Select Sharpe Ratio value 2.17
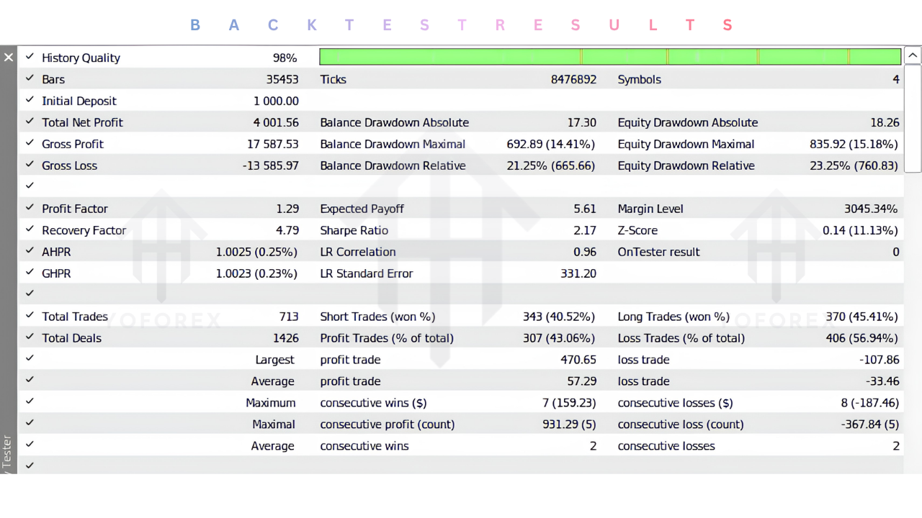Viewport: 922px width, 518px height. [585, 230]
